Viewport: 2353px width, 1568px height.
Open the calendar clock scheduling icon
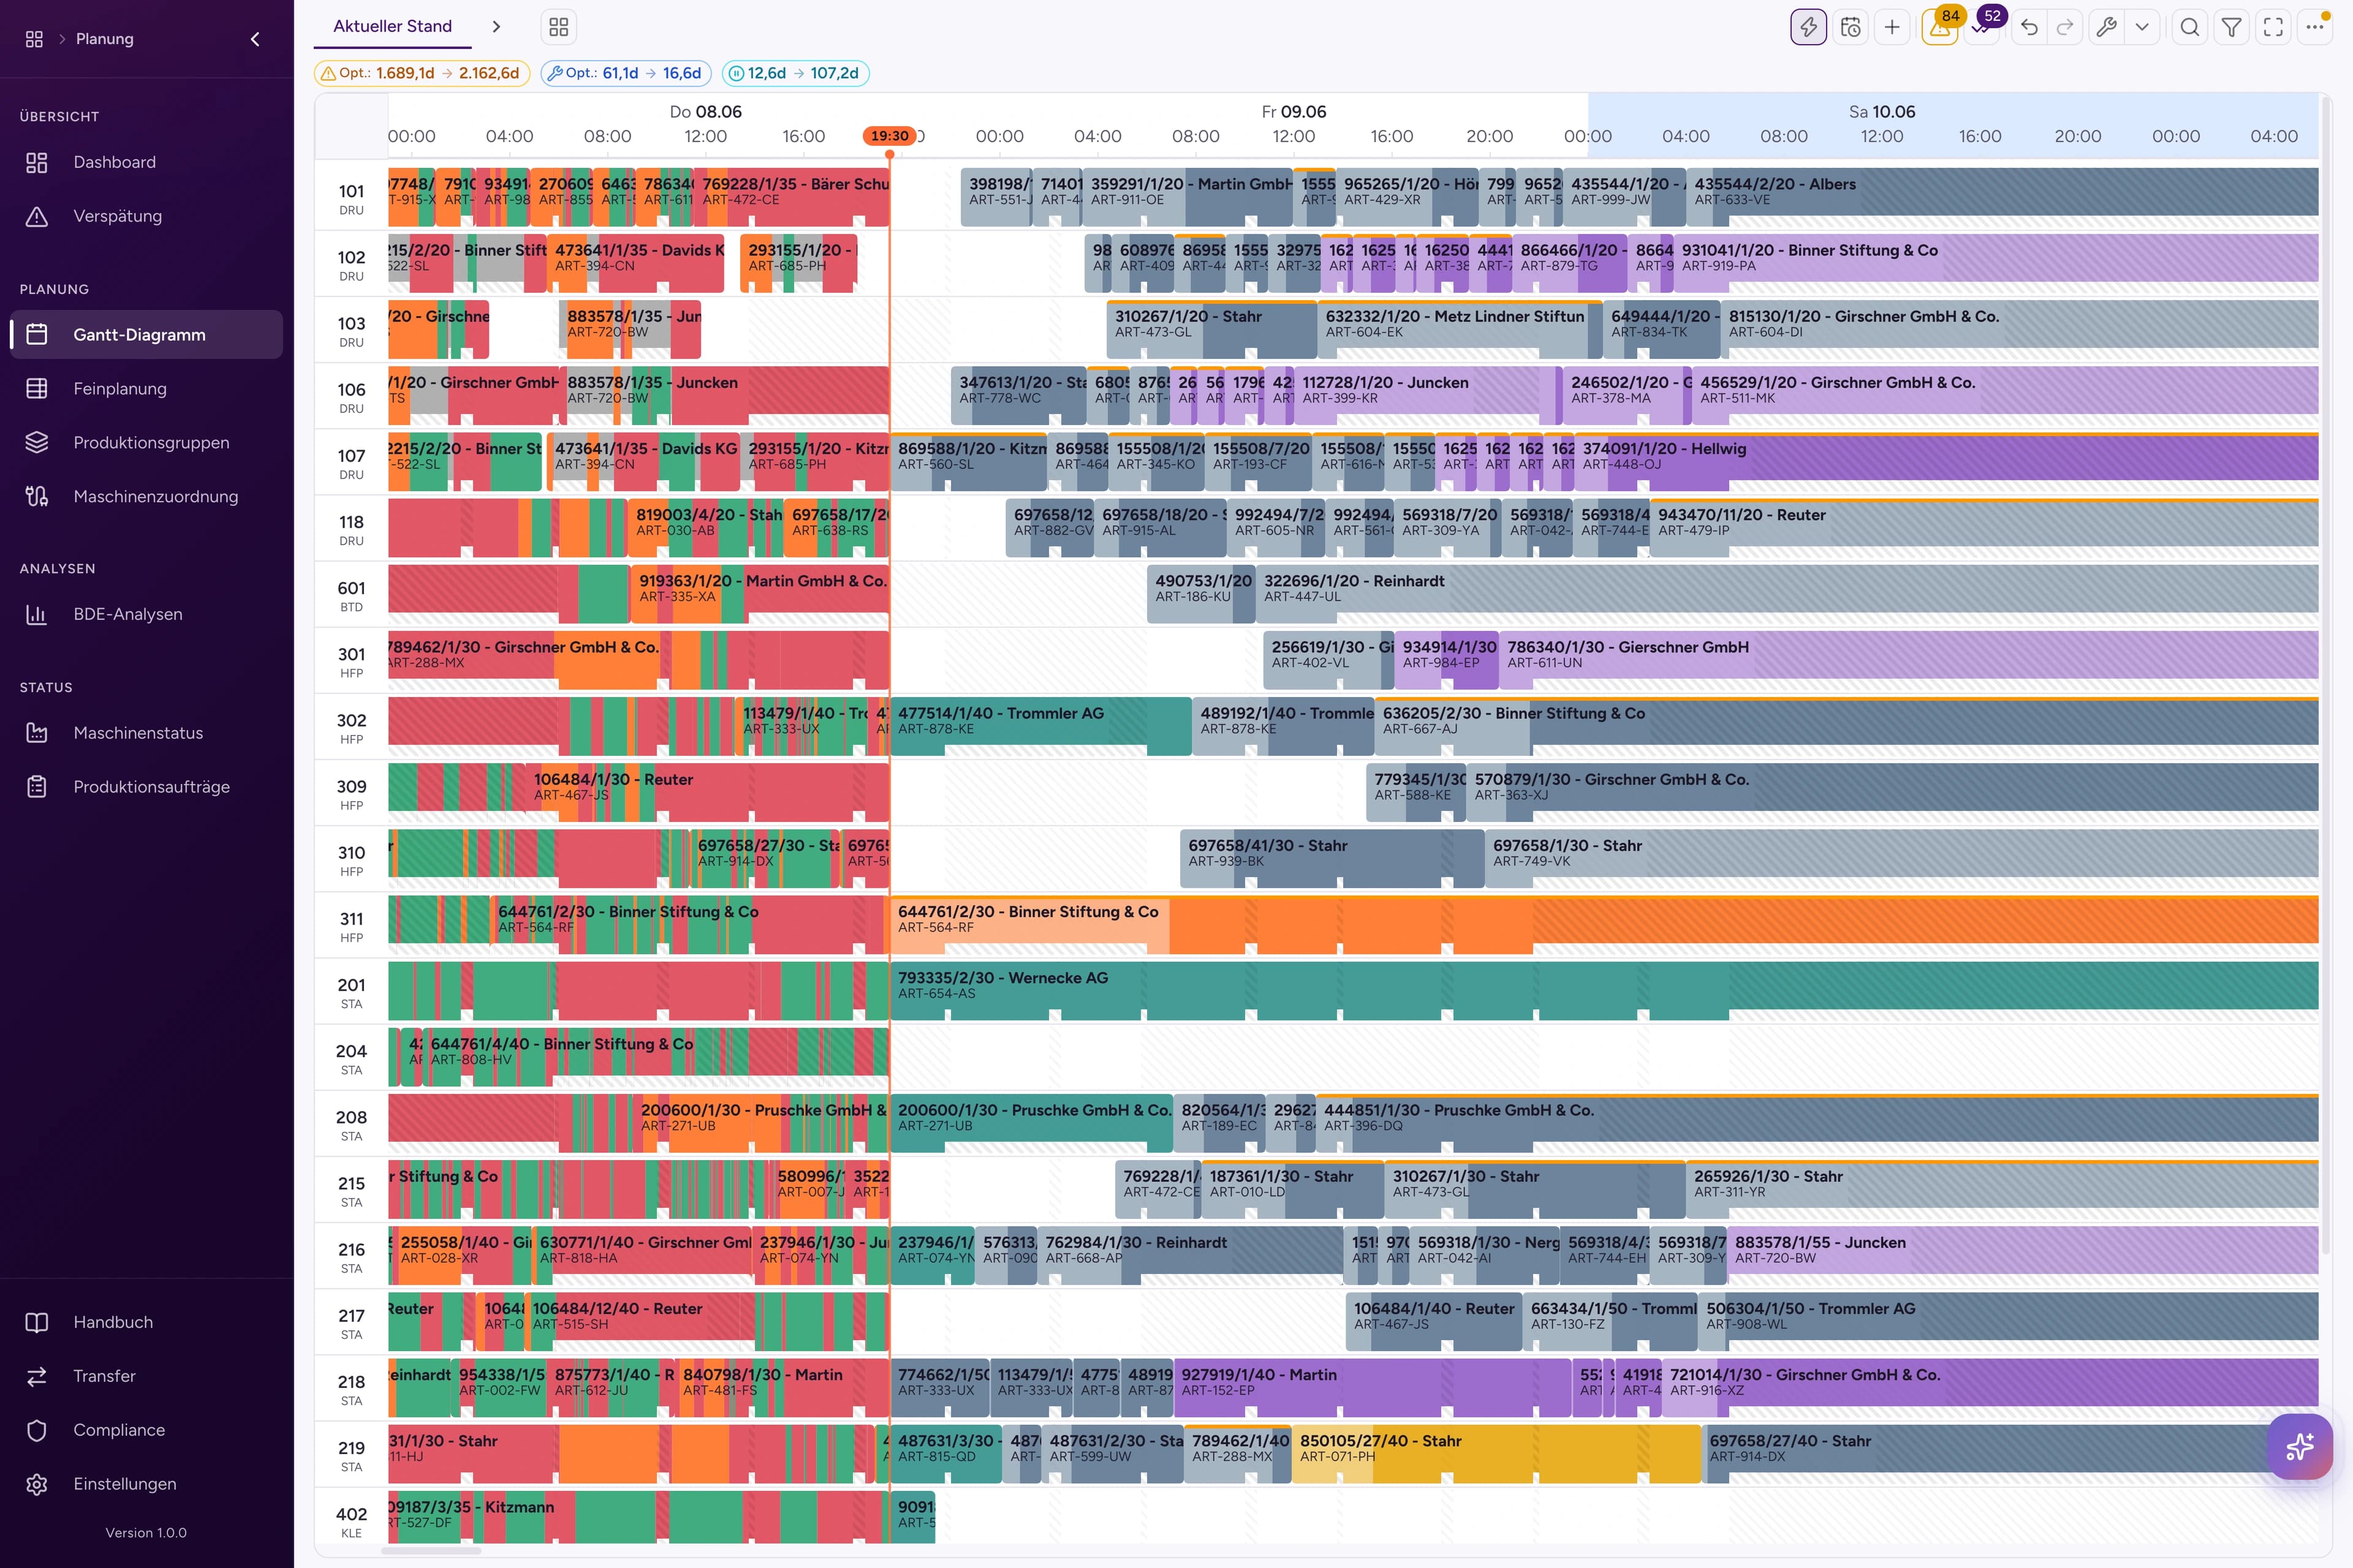point(1850,27)
